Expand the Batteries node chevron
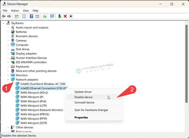Screen dimensions: 189x138 click(x=8, y=32)
